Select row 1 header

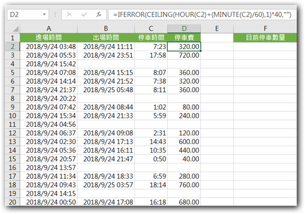coord(12,38)
